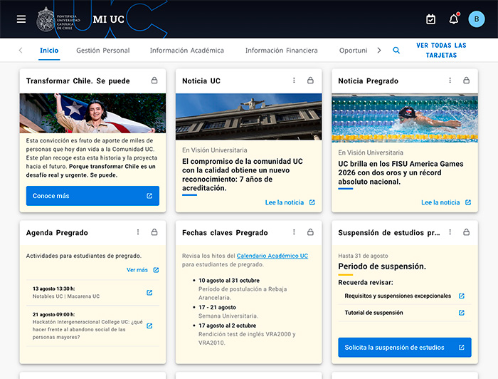The image size is (498, 379).
Task: Click the Hasta 31 de agosto label
Action: point(363,256)
